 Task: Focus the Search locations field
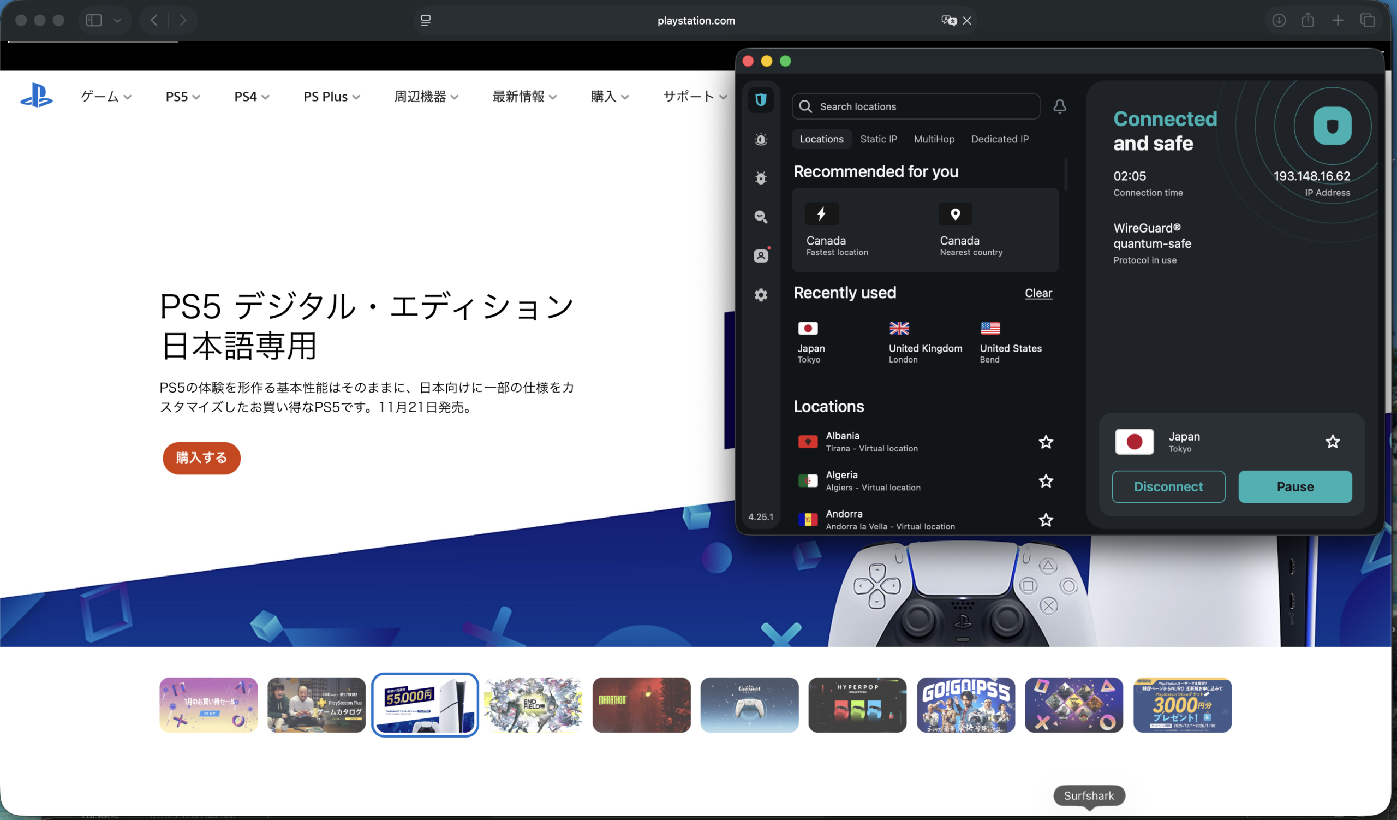coord(915,106)
